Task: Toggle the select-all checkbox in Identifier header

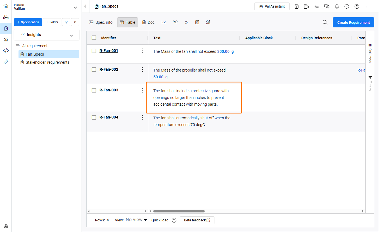Action: coord(94,38)
